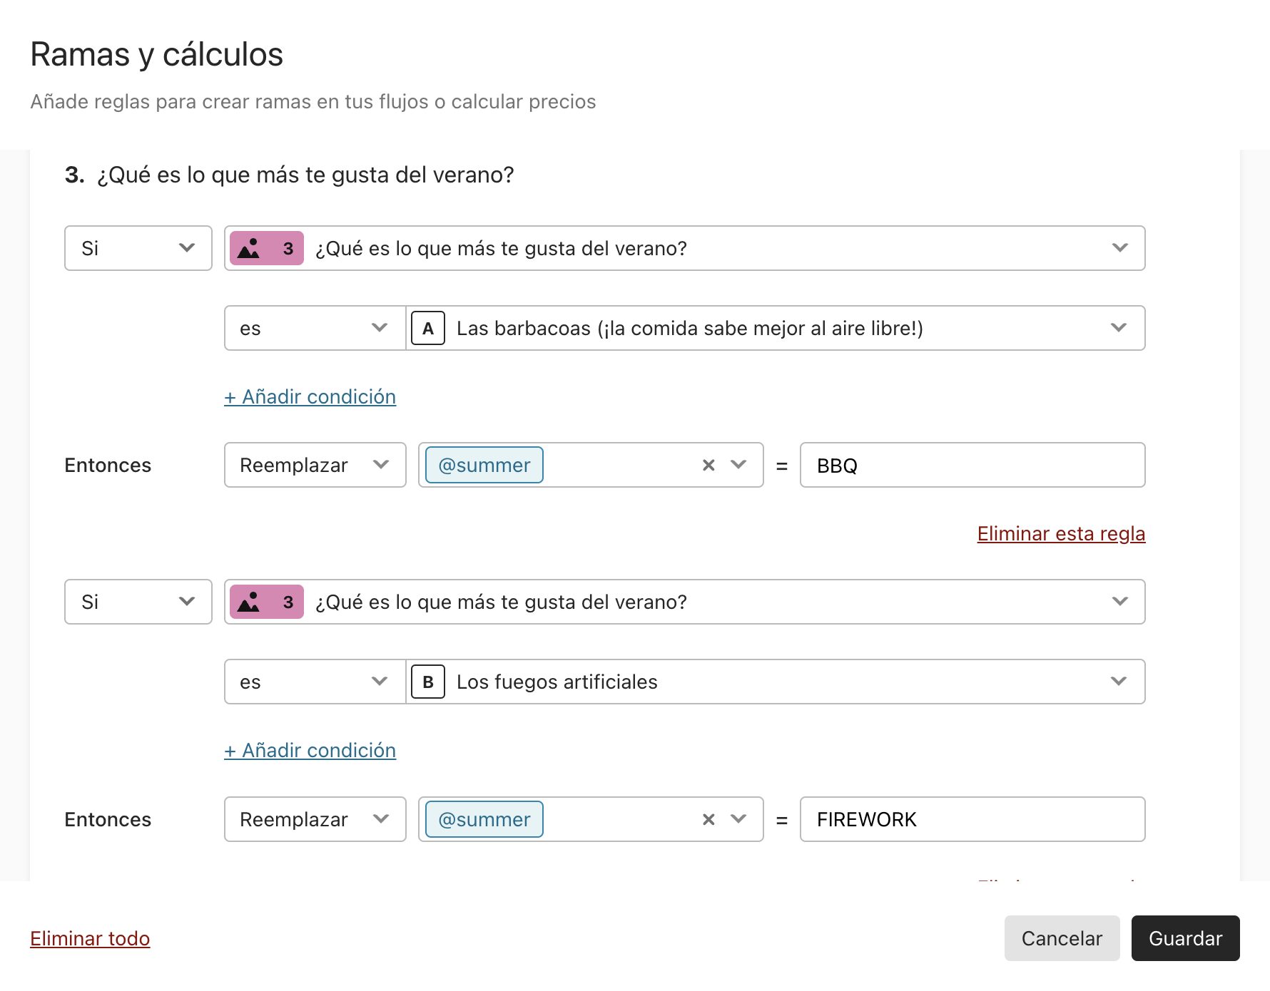Clear @summer variable in BBQ rule
The height and width of the screenshot is (991, 1270).
tap(708, 465)
